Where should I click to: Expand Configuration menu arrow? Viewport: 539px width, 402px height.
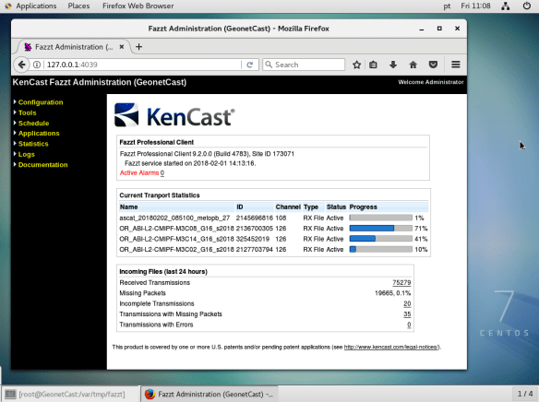click(x=15, y=101)
